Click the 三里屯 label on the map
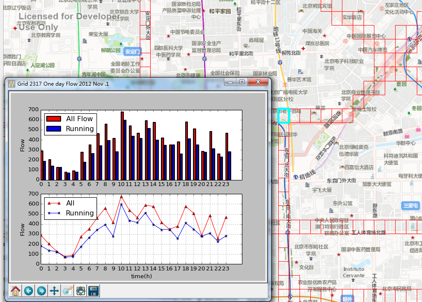422x302 pixels. pyautogui.click(x=410, y=206)
